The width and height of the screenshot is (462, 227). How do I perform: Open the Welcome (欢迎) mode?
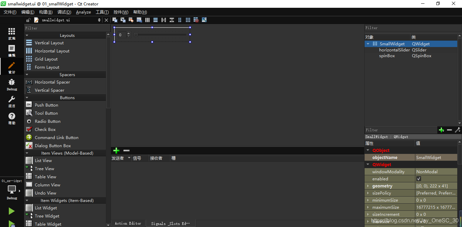[12, 34]
